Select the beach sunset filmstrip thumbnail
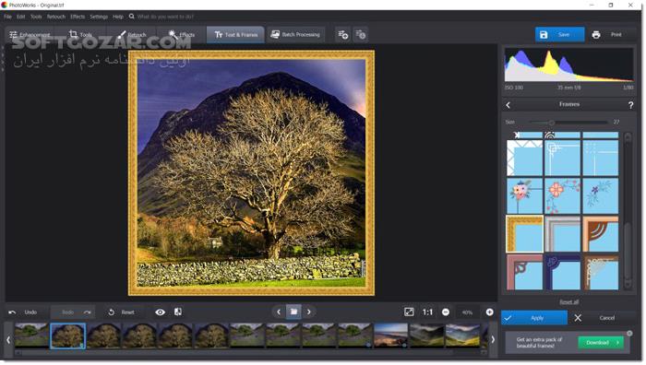The width and height of the screenshot is (646, 365). pos(391,336)
